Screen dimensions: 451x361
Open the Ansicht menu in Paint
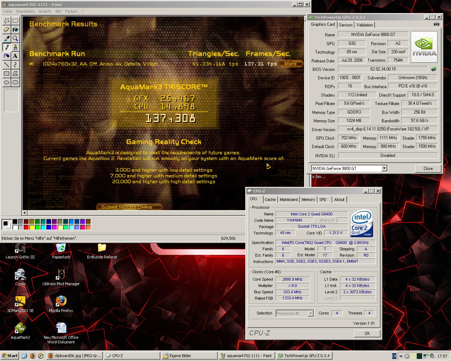coord(45,11)
